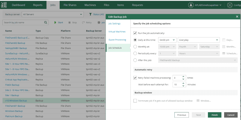Open the After this job FileShare02 dropdown
241x120 pixels.
[198, 60]
